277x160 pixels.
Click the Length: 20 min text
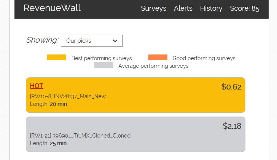point(48,104)
